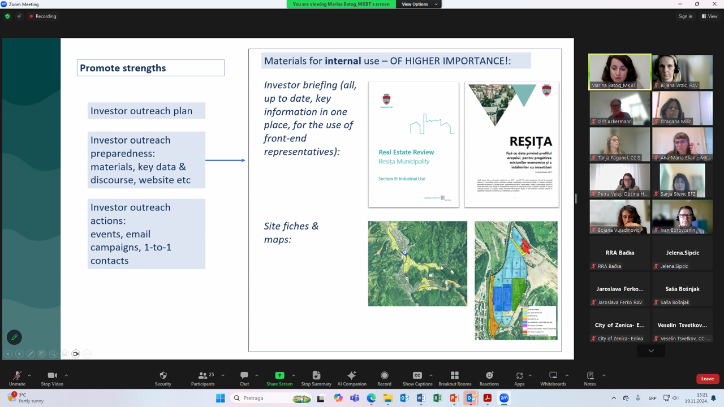The width and height of the screenshot is (724, 407).
Task: Click the colored zoning site map
Action: [x=516, y=280]
